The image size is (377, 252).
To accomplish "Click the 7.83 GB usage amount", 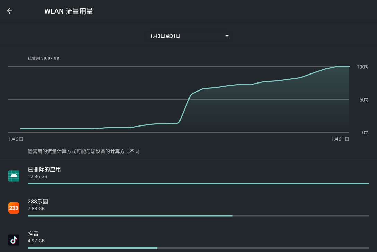I will (x=36, y=209).
